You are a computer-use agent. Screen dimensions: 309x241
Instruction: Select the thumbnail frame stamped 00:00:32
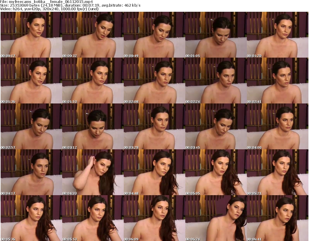93,35
